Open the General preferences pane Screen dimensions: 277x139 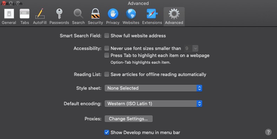[9, 17]
